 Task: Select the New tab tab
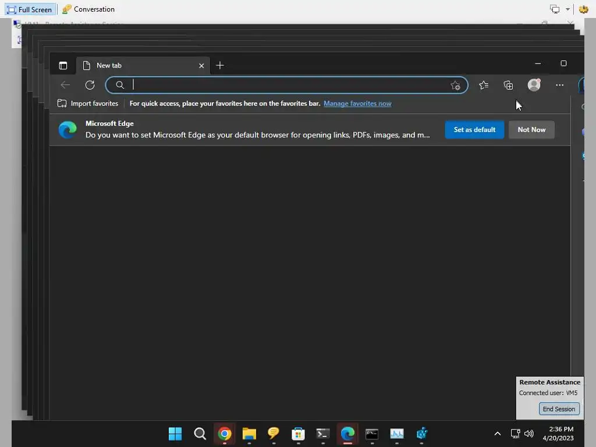143,65
